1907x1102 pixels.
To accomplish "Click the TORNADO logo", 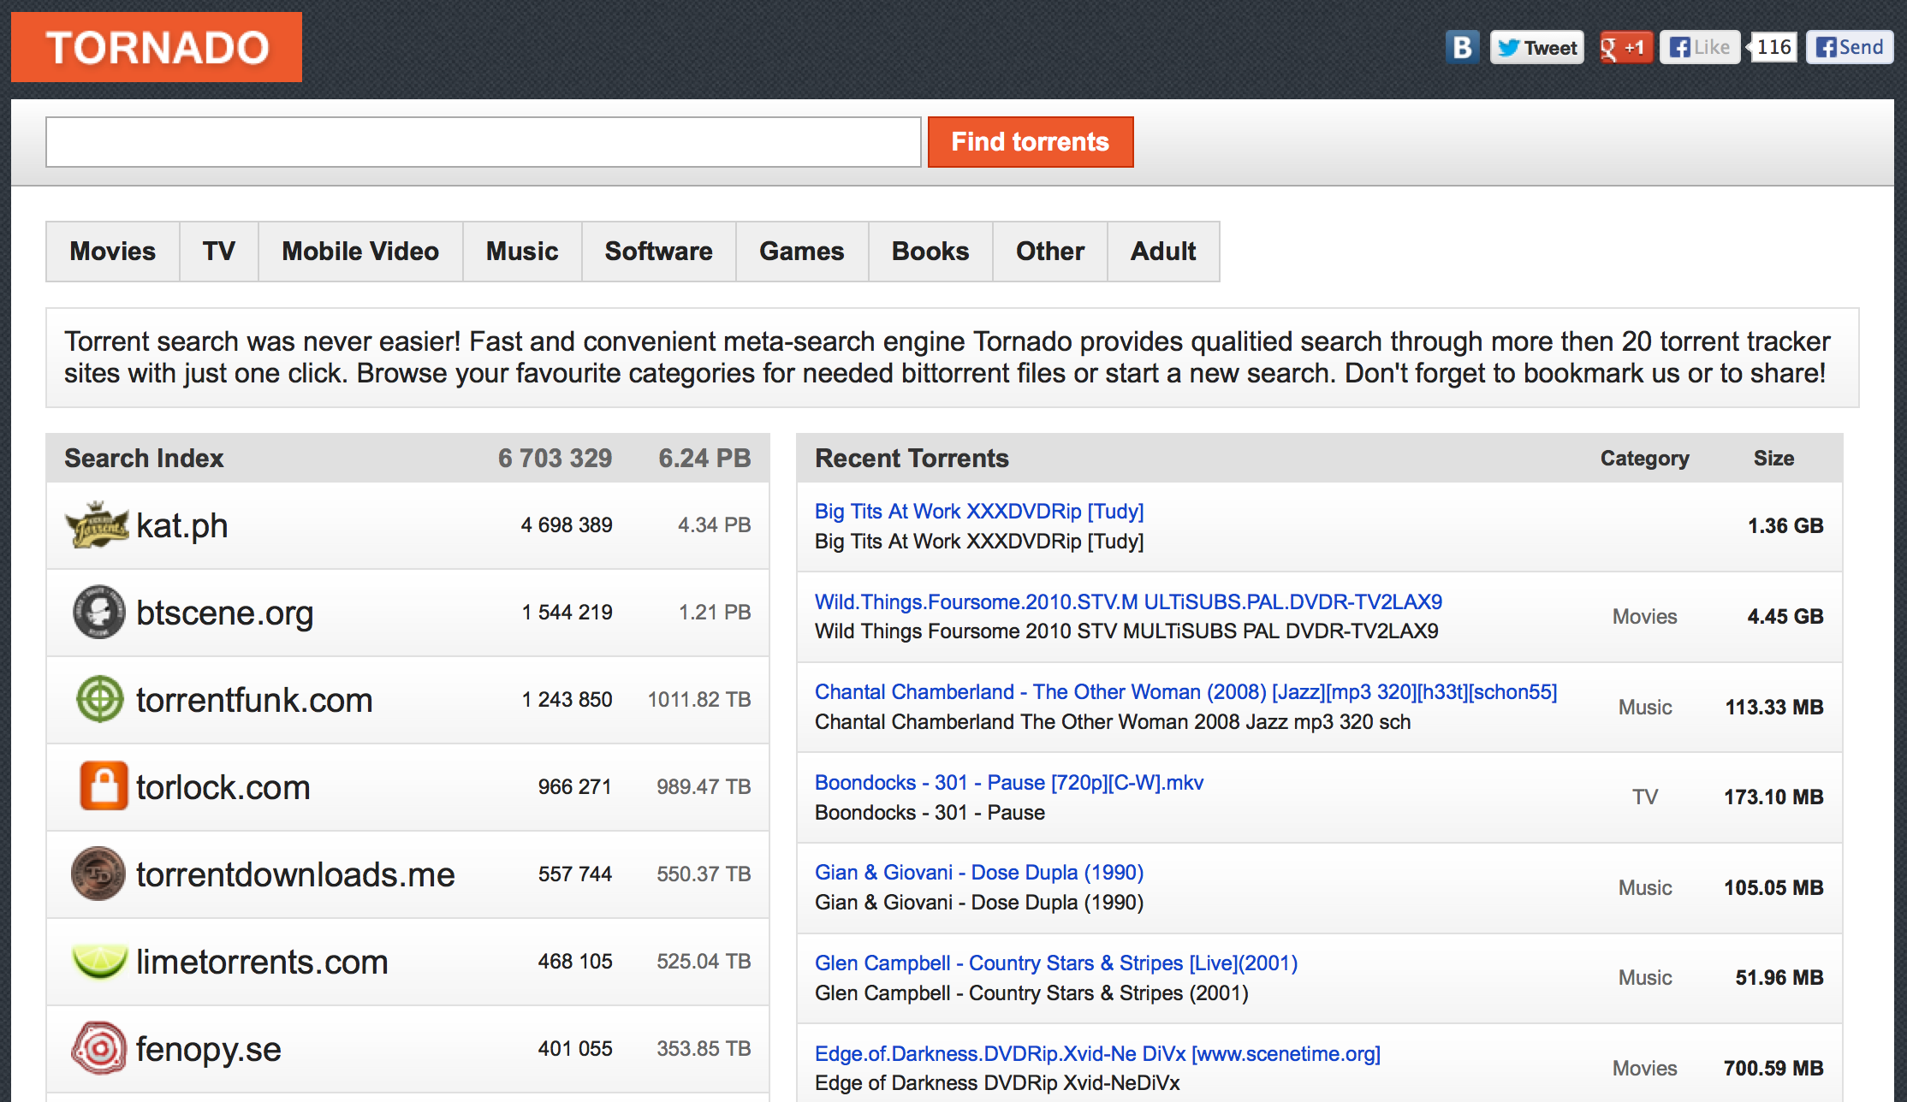I will pyautogui.click(x=157, y=47).
